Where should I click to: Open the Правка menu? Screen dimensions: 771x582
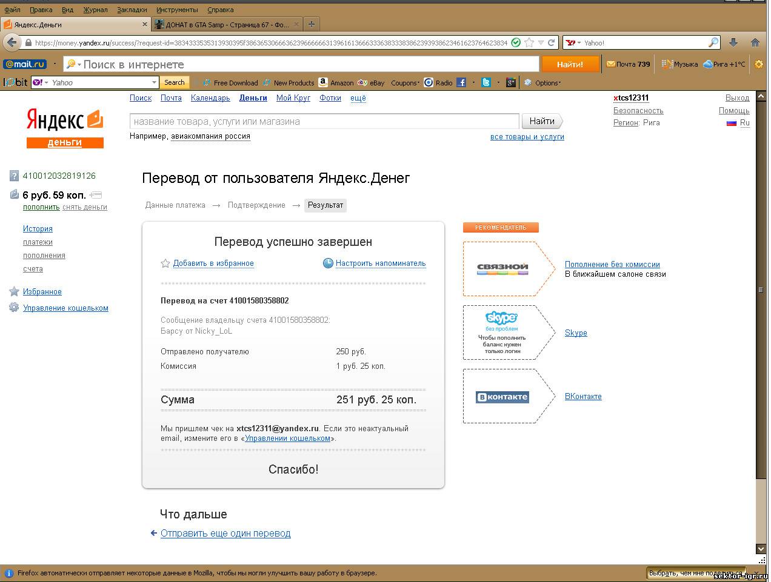[x=41, y=10]
